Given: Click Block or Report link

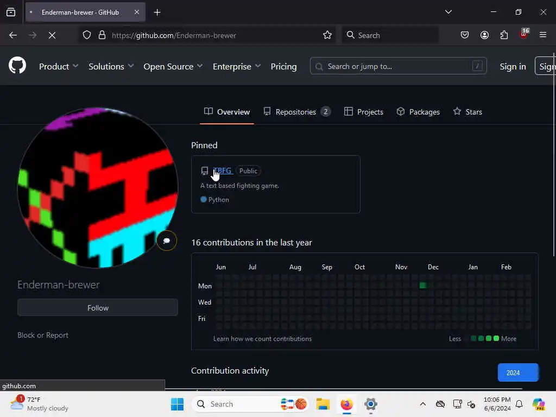Looking at the screenshot, I should [43, 335].
